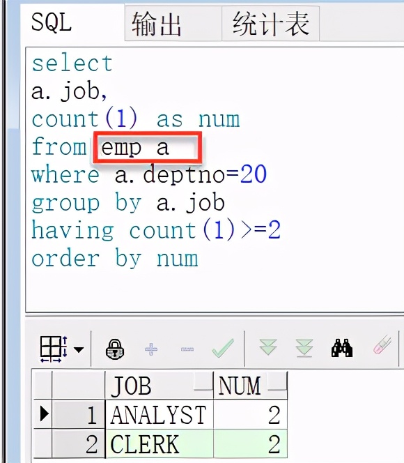Click the 'order by num' line

[115, 259]
